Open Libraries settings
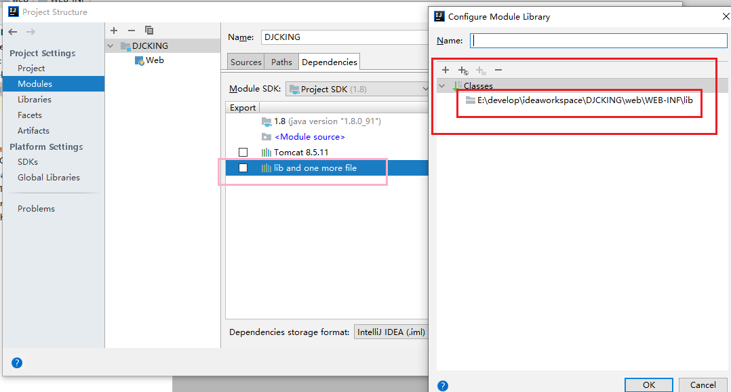The height and width of the screenshot is (392, 731). pos(35,99)
